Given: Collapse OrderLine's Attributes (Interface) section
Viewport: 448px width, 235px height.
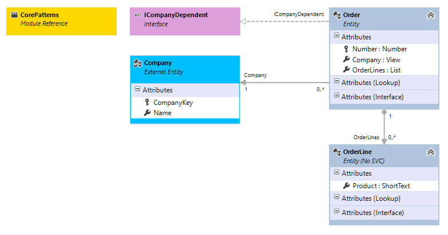Looking at the screenshot, I should 336,211.
